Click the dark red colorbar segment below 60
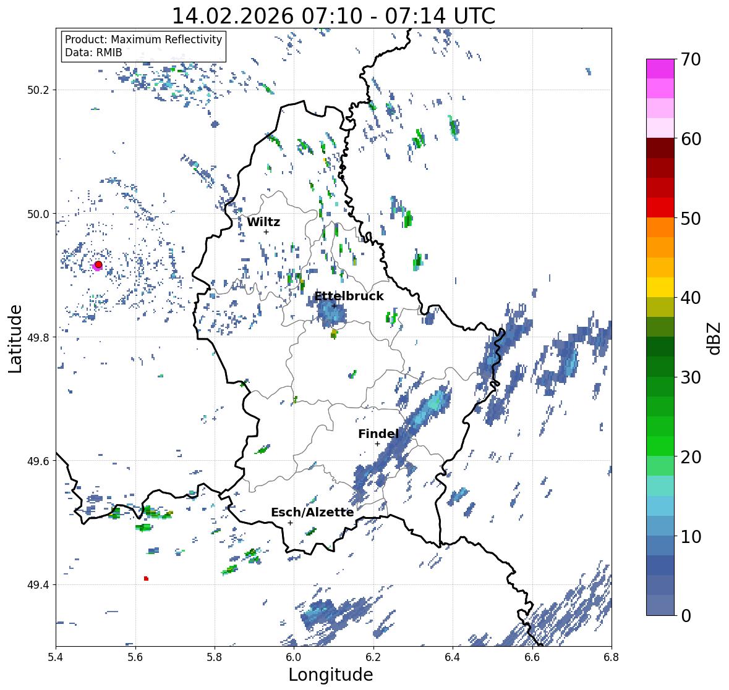 point(660,148)
